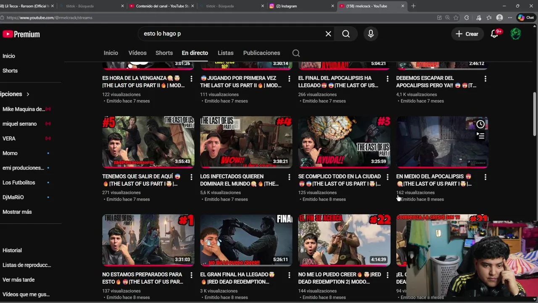
Task: Select the En directo tab
Action: 195,53
